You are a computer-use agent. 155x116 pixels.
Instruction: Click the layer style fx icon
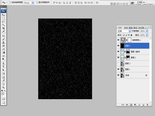tap(127, 105)
